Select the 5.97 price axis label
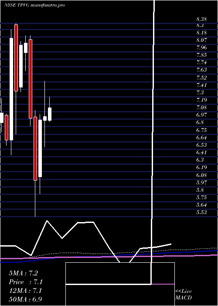This screenshot has width=218, height=306. pyautogui.click(x=201, y=182)
